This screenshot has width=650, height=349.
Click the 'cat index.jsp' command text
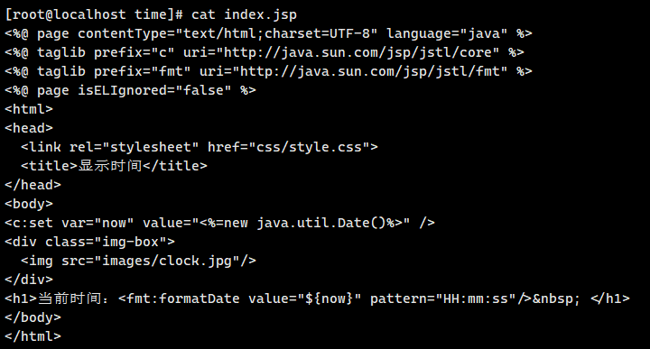(x=244, y=15)
